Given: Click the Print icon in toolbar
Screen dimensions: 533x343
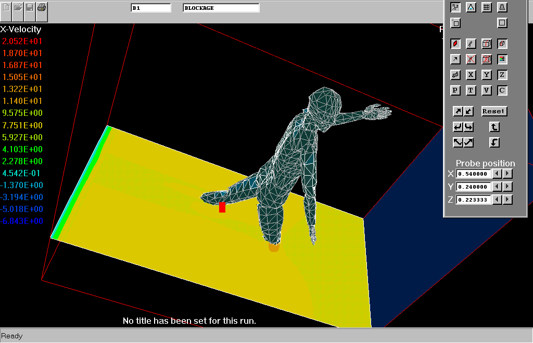Looking at the screenshot, I should (42, 8).
